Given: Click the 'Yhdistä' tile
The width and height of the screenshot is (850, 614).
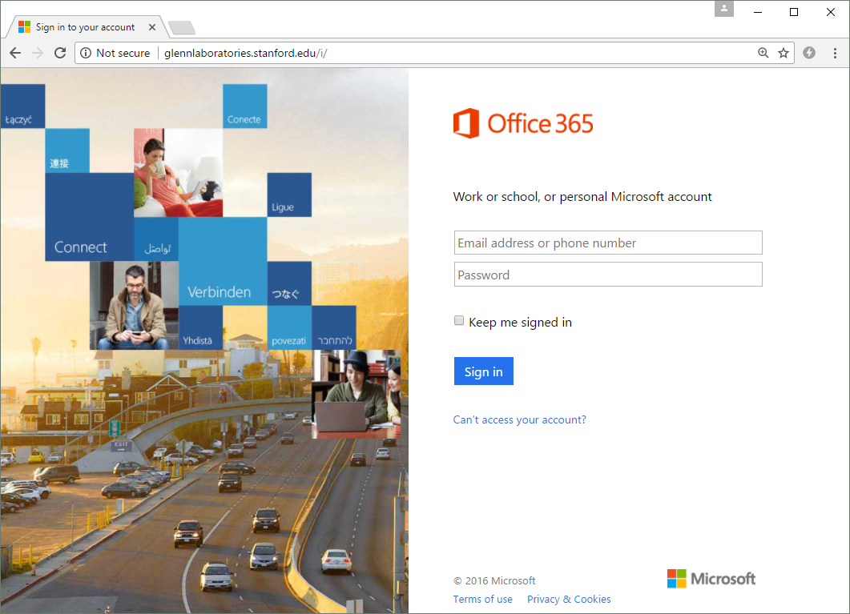Looking at the screenshot, I should 200,327.
